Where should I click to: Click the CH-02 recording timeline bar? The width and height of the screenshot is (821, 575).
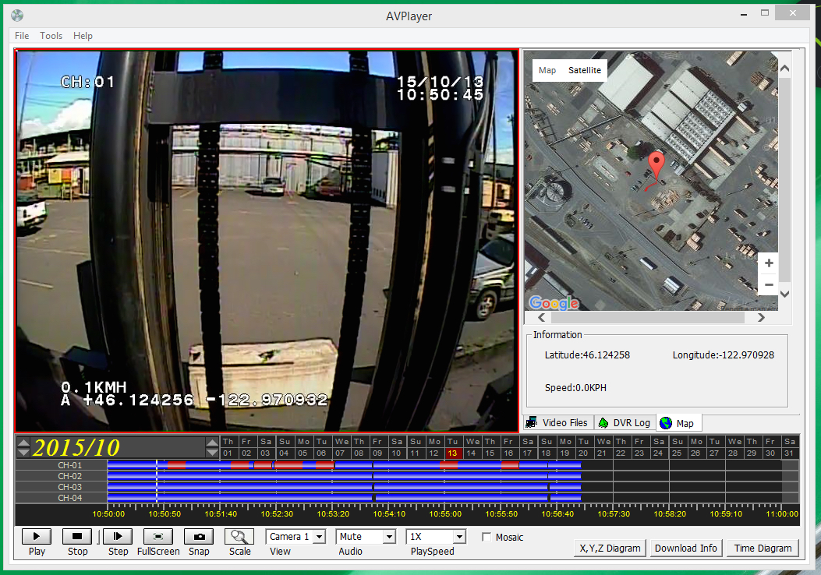[x=343, y=476]
